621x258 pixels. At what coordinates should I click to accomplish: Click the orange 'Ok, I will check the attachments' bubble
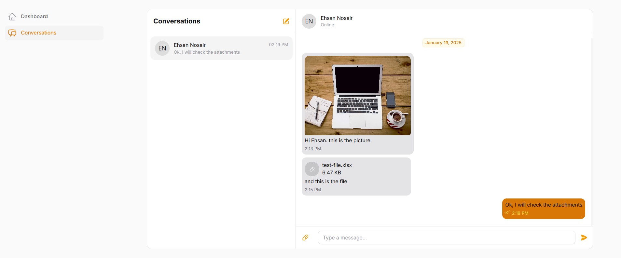click(x=544, y=209)
